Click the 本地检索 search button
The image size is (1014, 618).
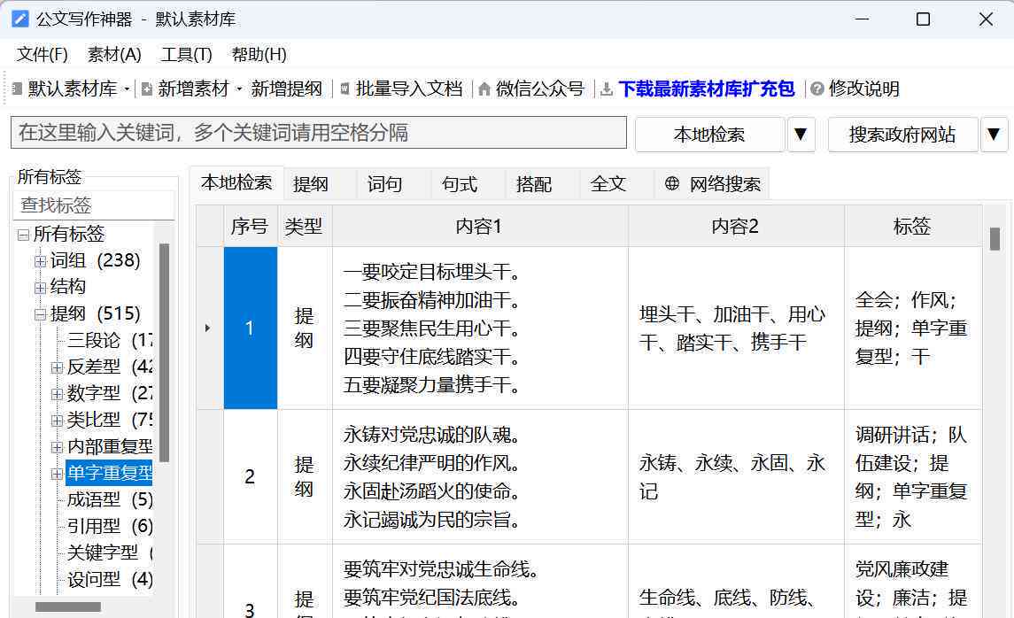tap(709, 135)
